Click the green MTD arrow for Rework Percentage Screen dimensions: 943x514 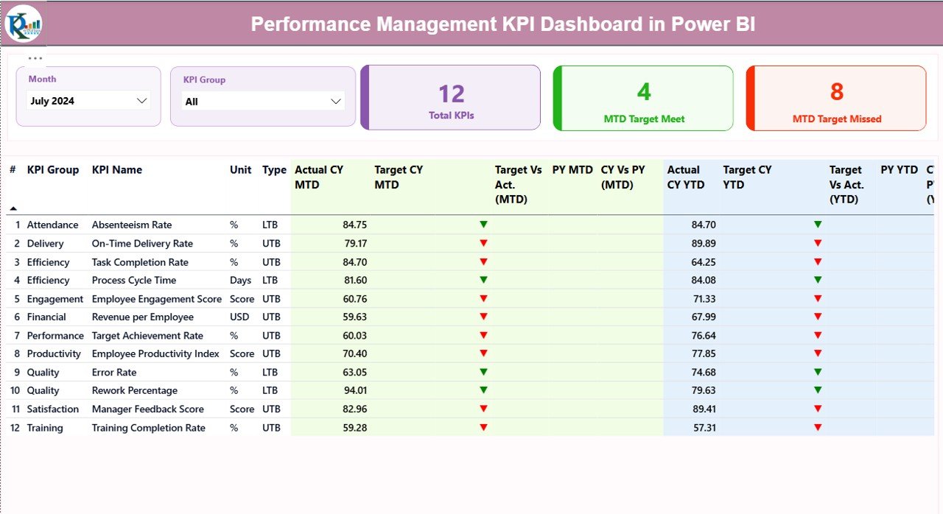pos(483,390)
